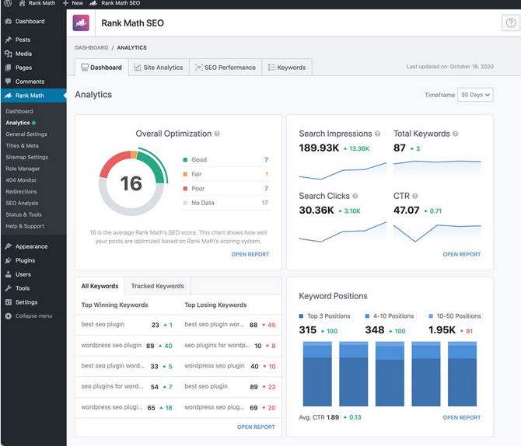Go to Comments in the sidebar

[30, 81]
